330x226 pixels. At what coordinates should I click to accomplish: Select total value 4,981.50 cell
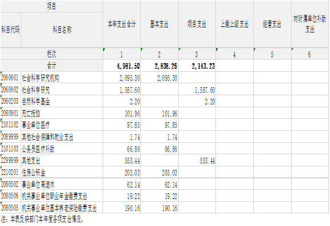[121, 66]
